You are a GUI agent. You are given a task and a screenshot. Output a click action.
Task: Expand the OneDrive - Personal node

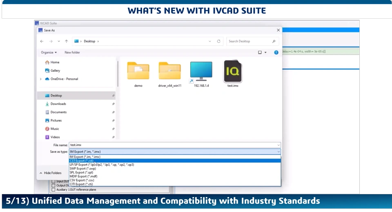tap(40, 79)
